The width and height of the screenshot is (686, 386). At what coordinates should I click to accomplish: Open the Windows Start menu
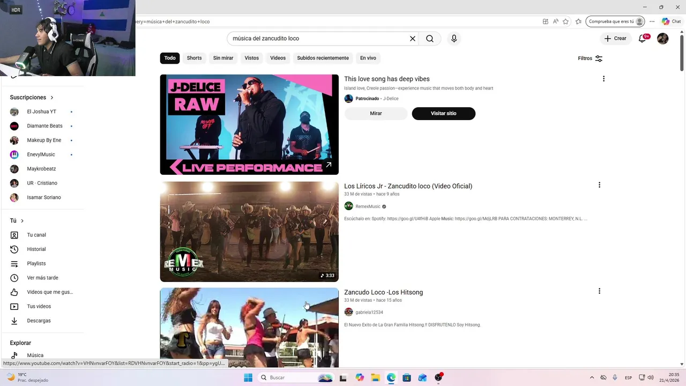coord(248,377)
